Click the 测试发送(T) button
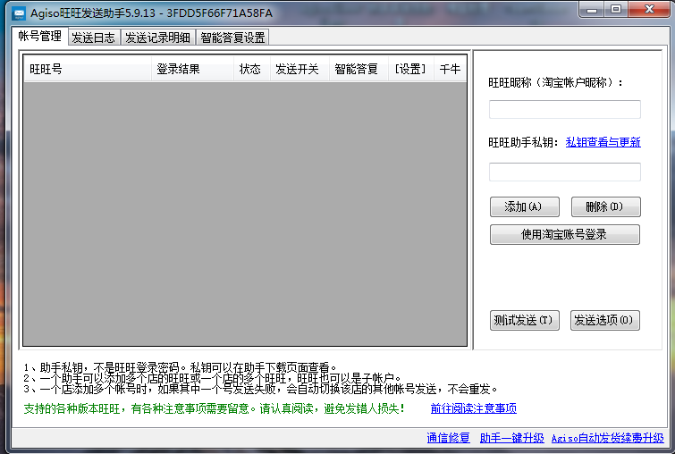This screenshot has height=454, width=675. (x=524, y=320)
